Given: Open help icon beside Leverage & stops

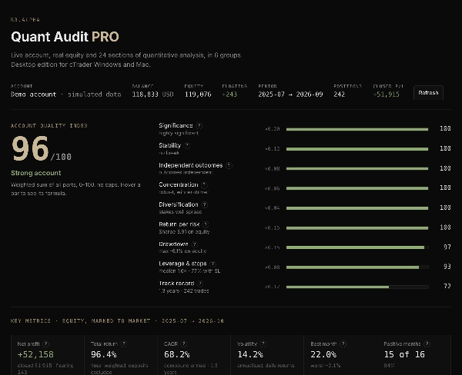Looking at the screenshot, I should (213, 264).
